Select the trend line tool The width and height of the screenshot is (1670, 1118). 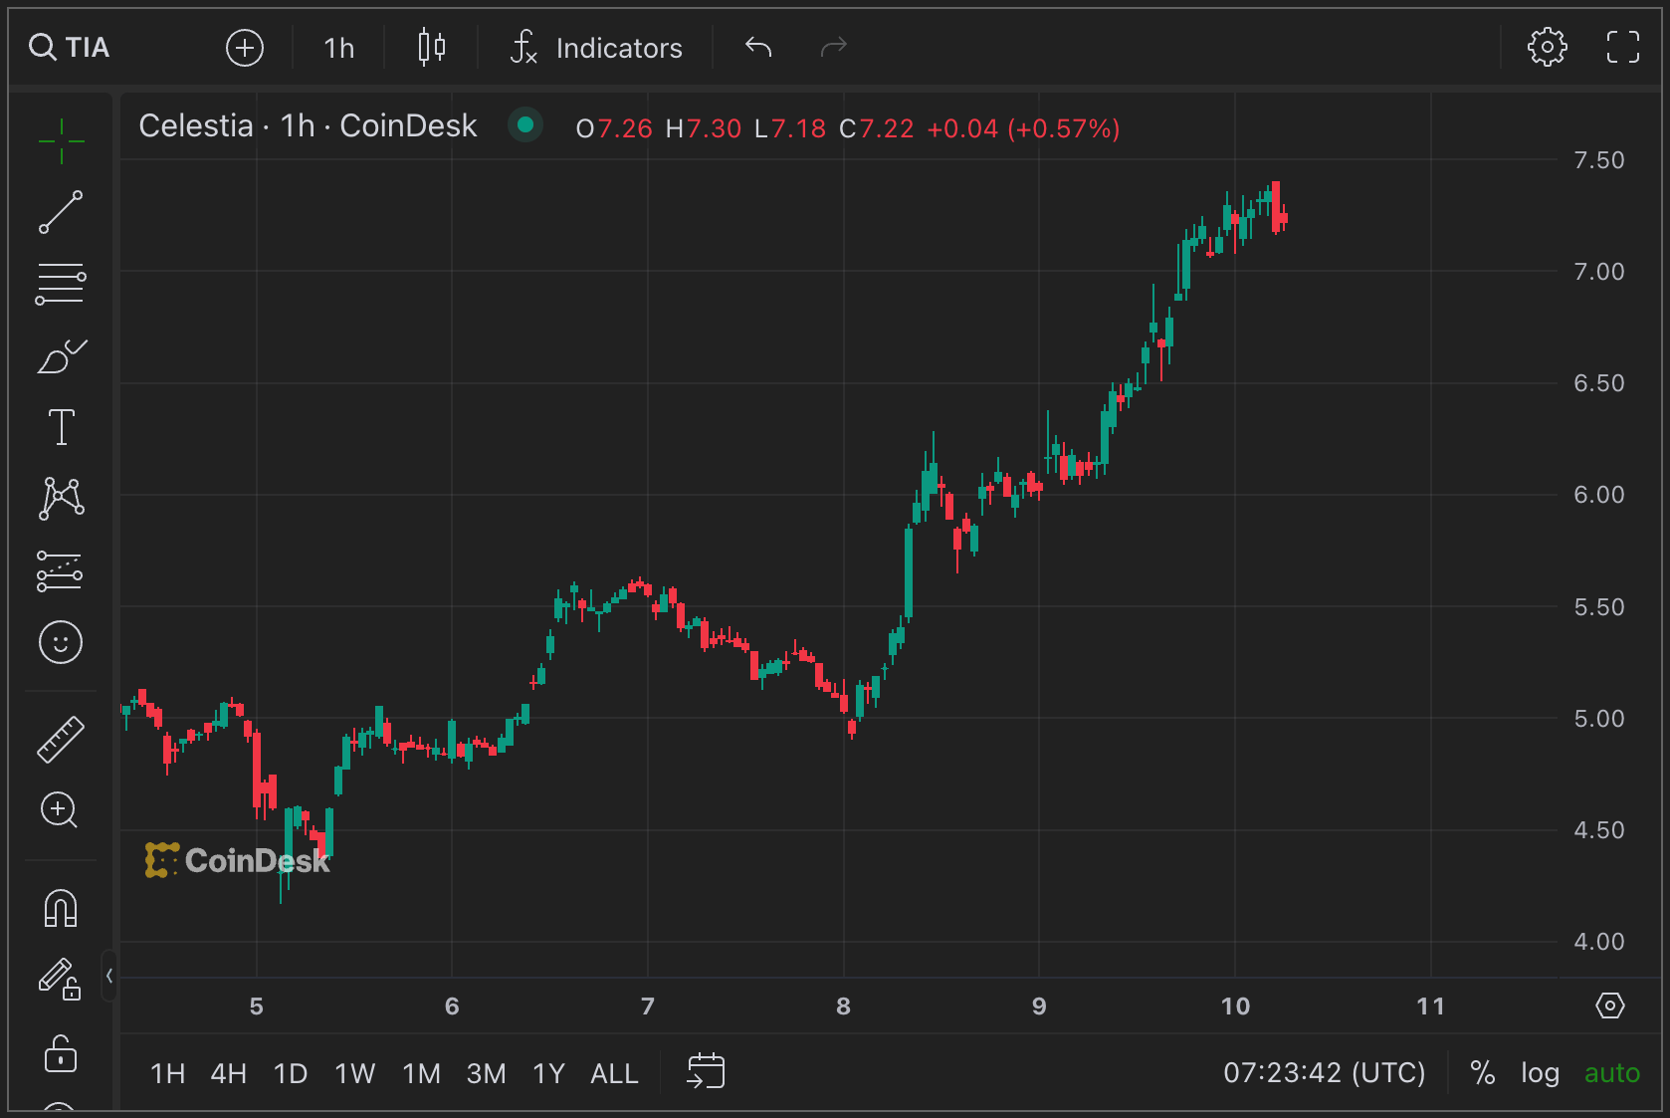point(62,212)
